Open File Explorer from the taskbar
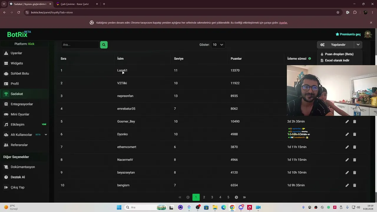This screenshot has width=377, height=212. 215,207
